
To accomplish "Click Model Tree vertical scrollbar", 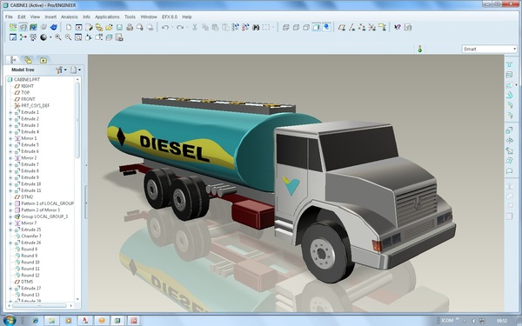I will (77, 120).
